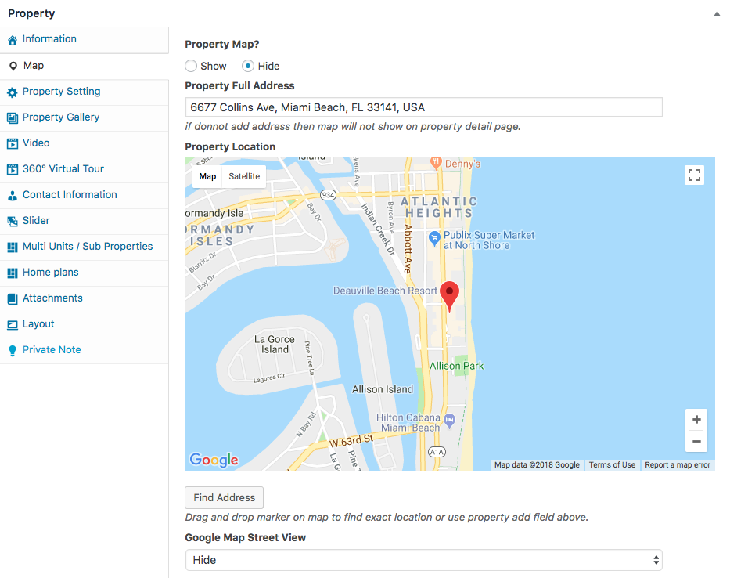The height and width of the screenshot is (578, 730).
Task: Click the icon beside Home plans
Action: [x=13, y=273]
